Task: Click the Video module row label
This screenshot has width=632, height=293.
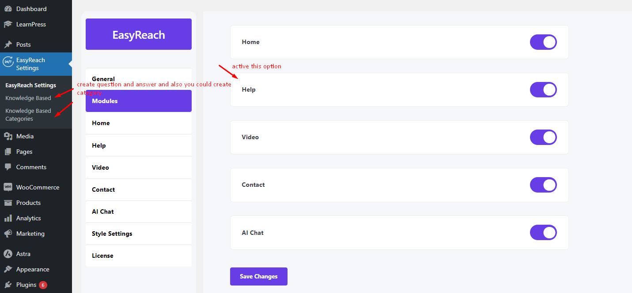Action: pyautogui.click(x=250, y=137)
